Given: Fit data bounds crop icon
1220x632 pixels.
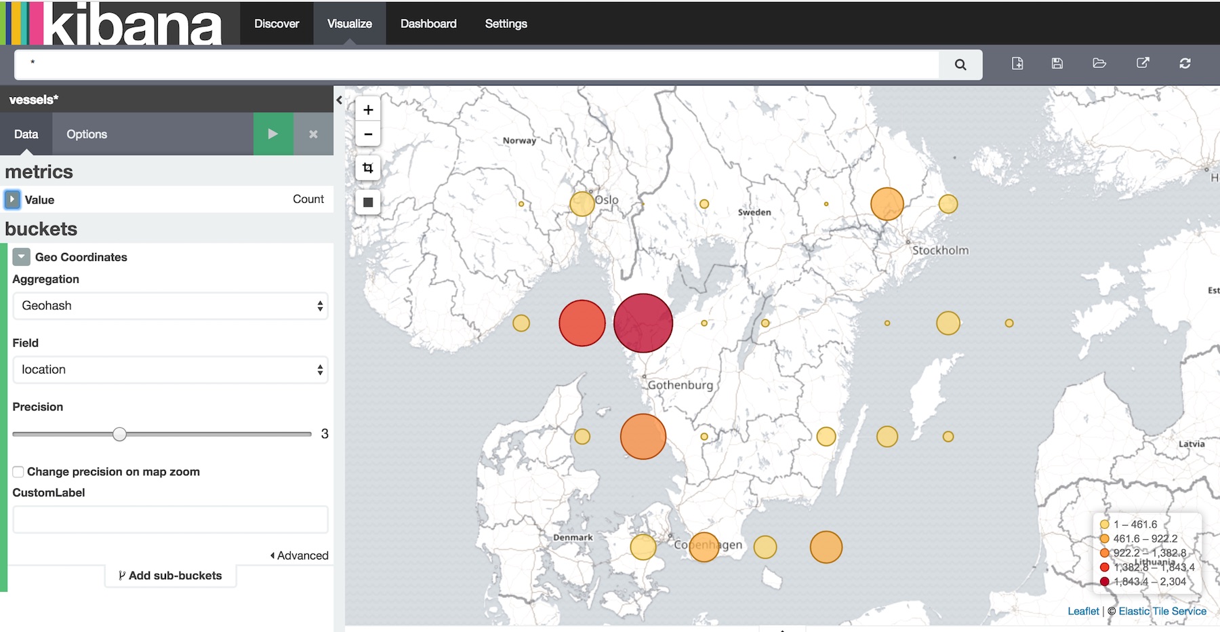Looking at the screenshot, I should tap(368, 167).
